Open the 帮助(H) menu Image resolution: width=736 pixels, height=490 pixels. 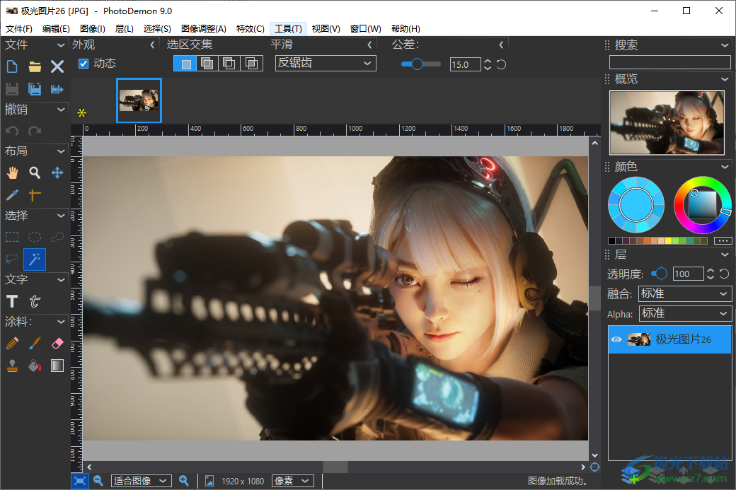[x=406, y=29]
